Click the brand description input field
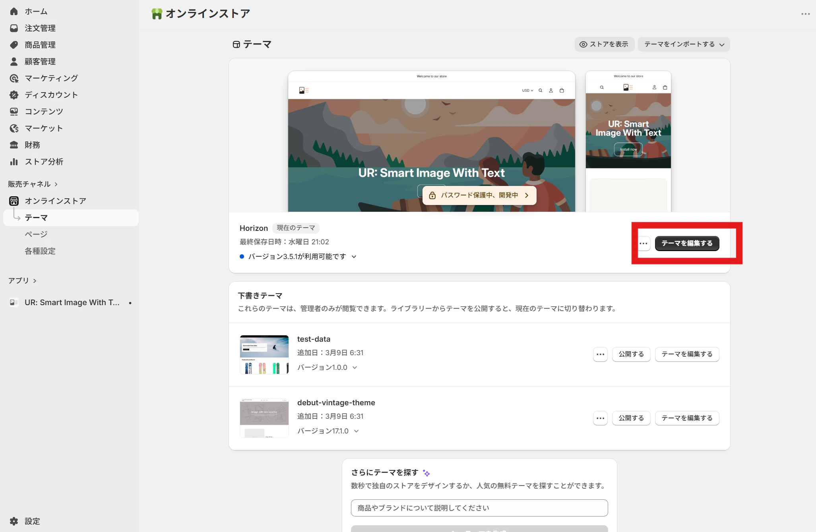816x532 pixels. (x=479, y=508)
